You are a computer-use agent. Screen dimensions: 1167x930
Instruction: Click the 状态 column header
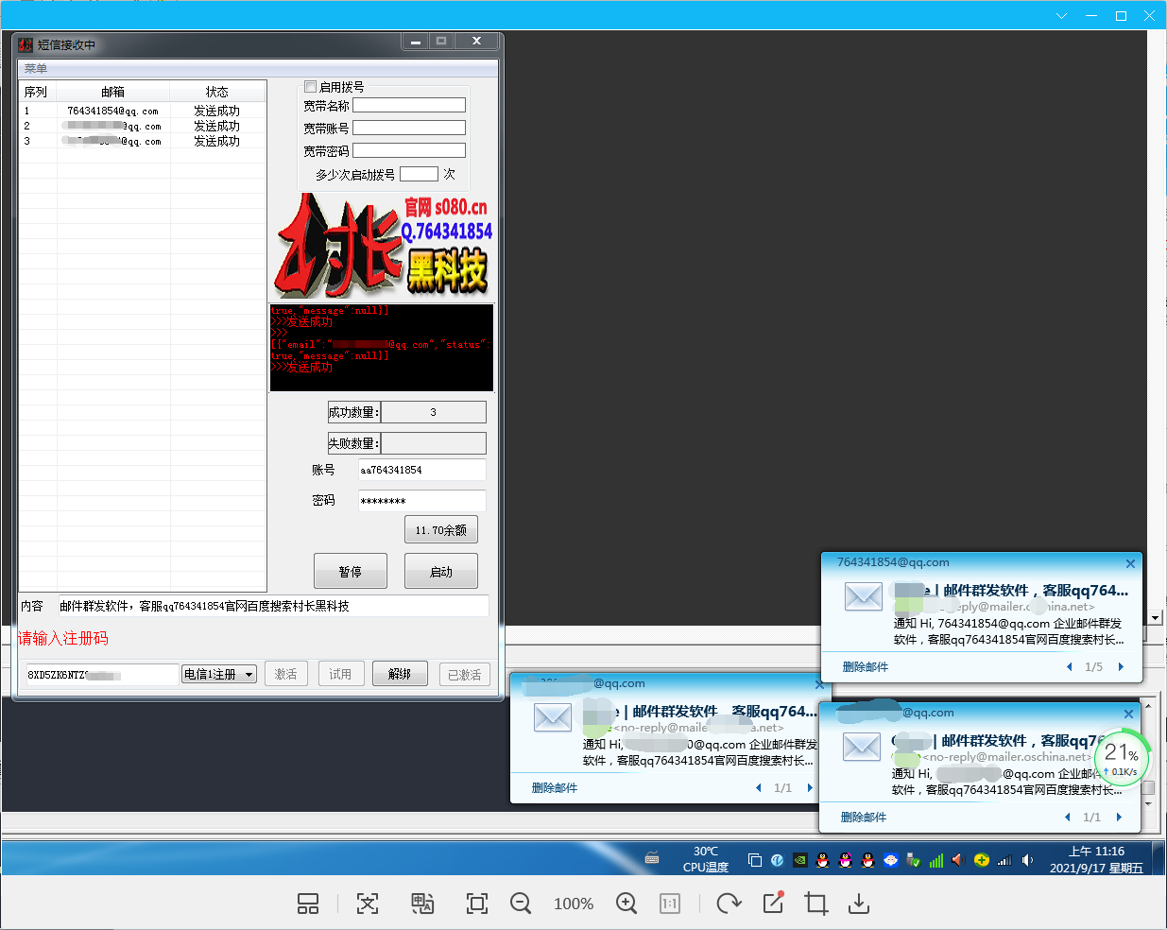pyautogui.click(x=217, y=92)
